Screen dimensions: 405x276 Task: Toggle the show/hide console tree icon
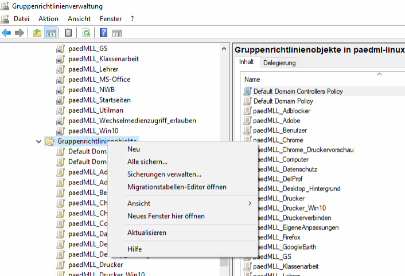click(50, 33)
